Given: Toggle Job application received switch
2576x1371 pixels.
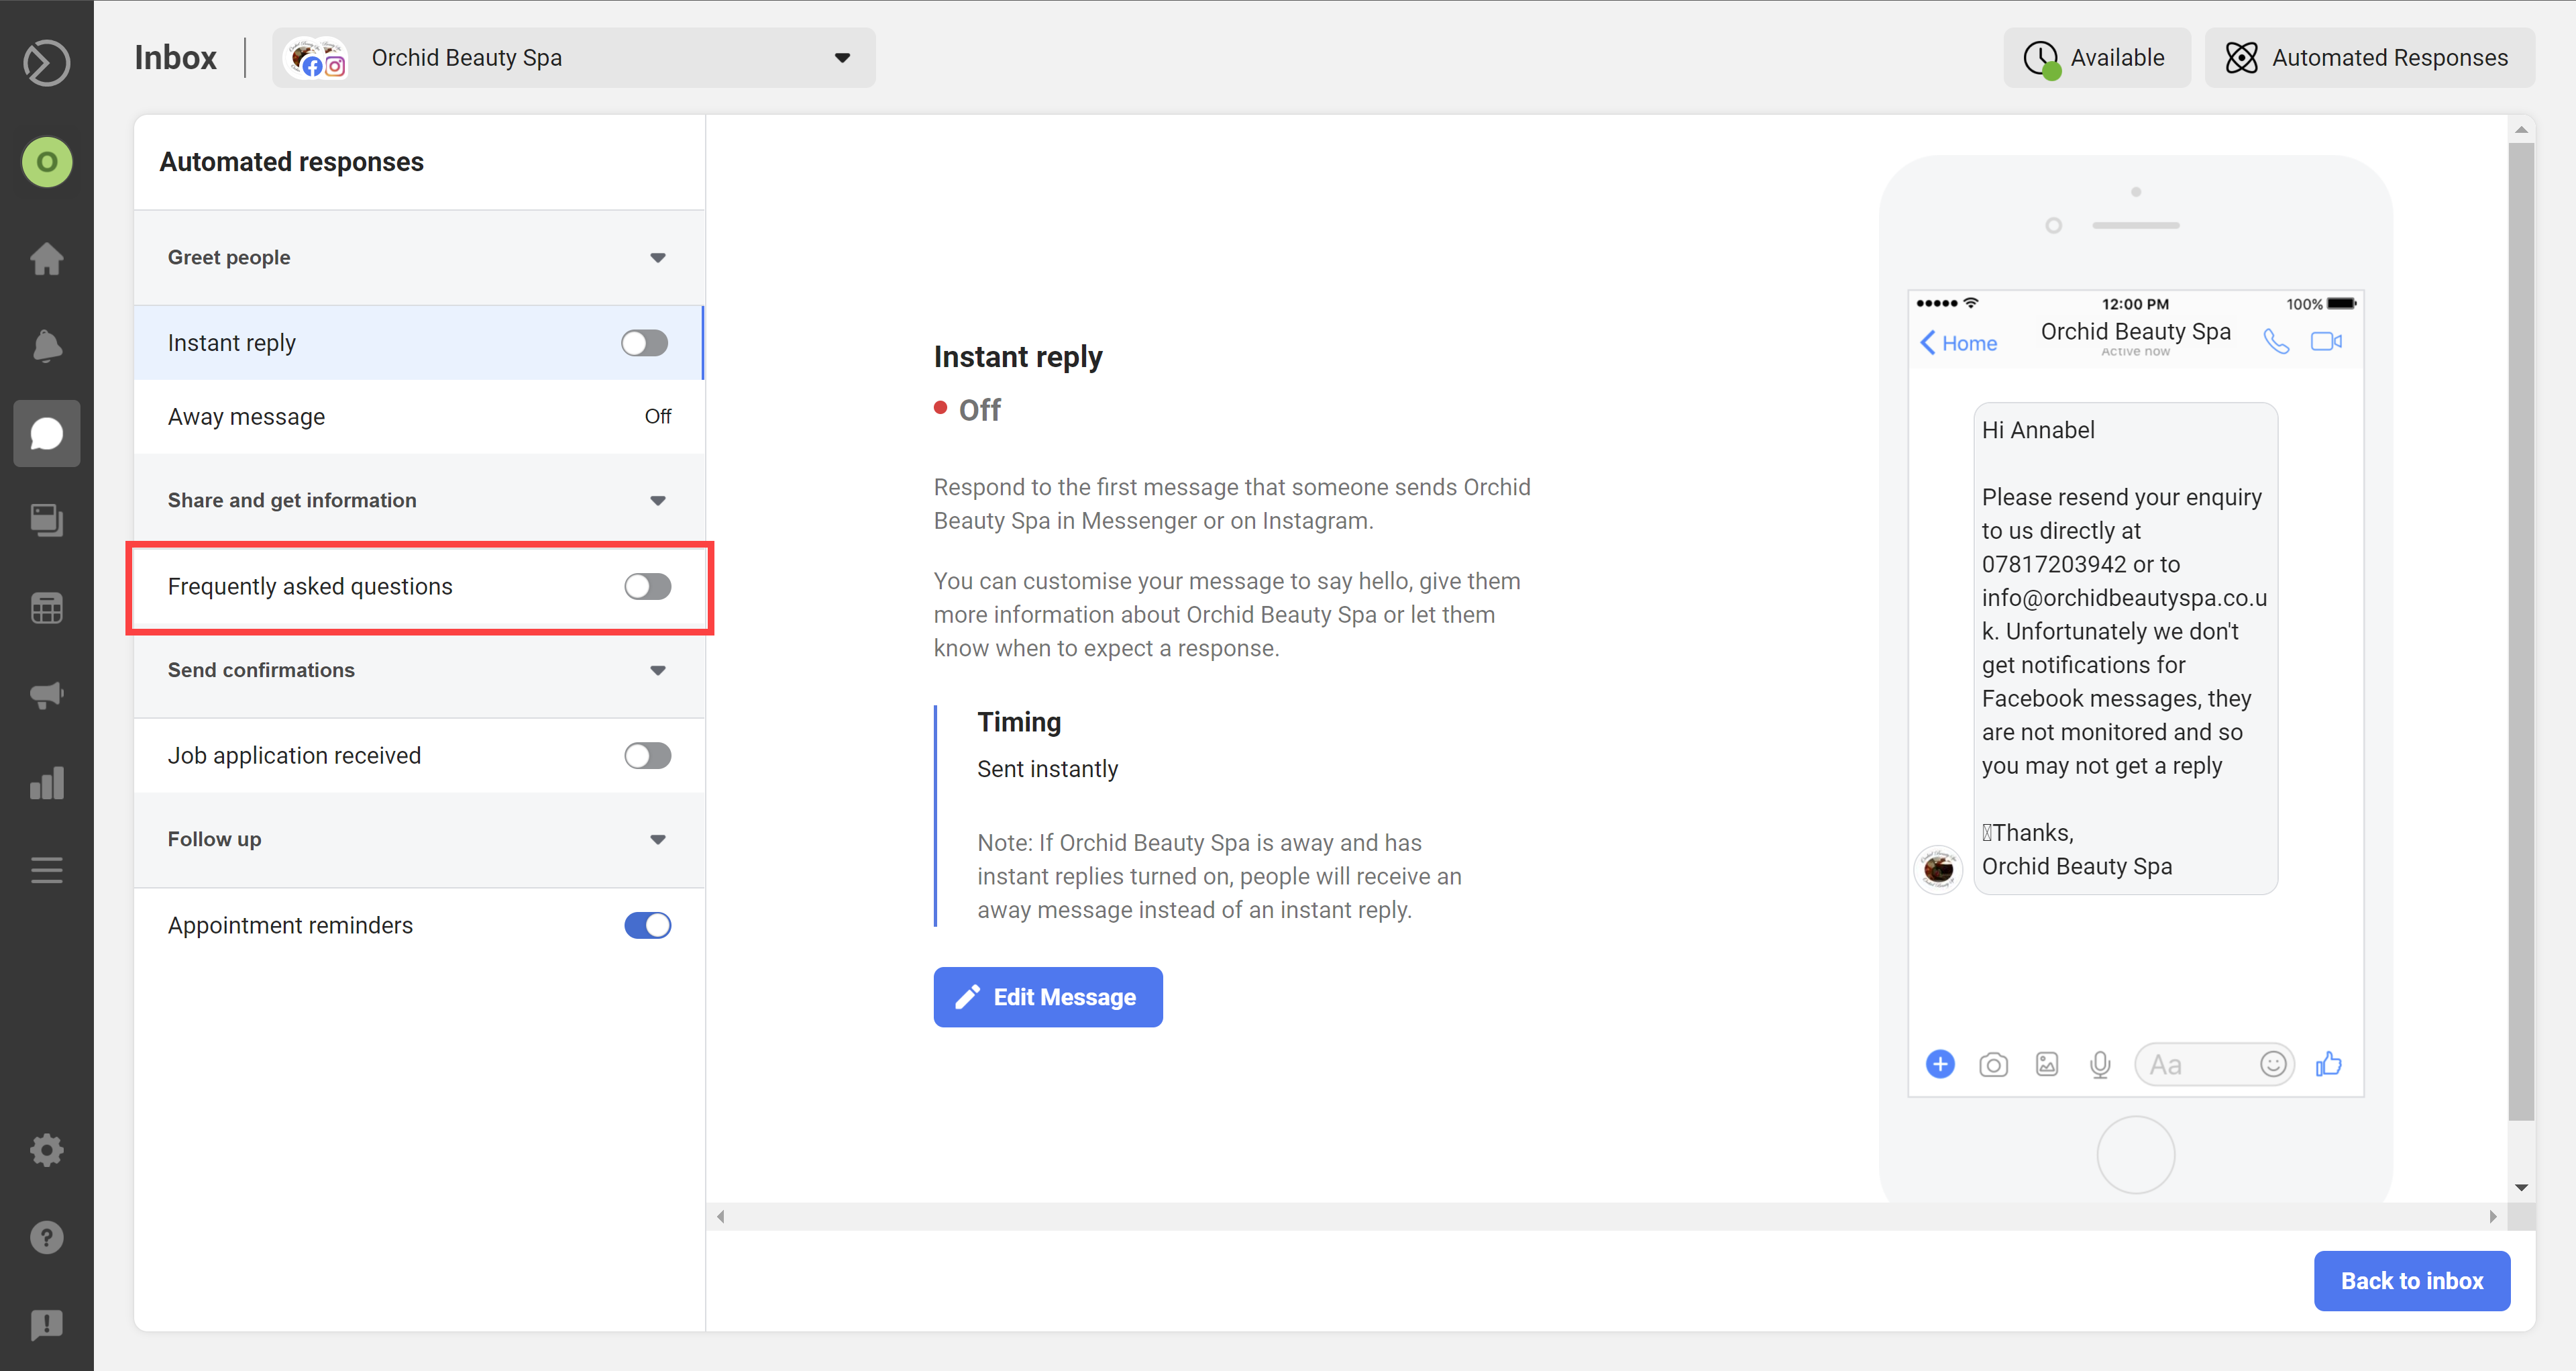Looking at the screenshot, I should click(647, 756).
